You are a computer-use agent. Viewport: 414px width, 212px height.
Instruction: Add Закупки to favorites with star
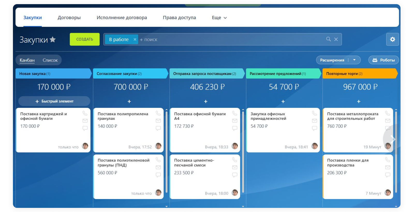[x=53, y=39]
